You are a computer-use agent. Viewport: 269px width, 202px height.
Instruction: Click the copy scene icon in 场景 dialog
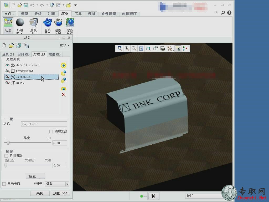coord(26,46)
